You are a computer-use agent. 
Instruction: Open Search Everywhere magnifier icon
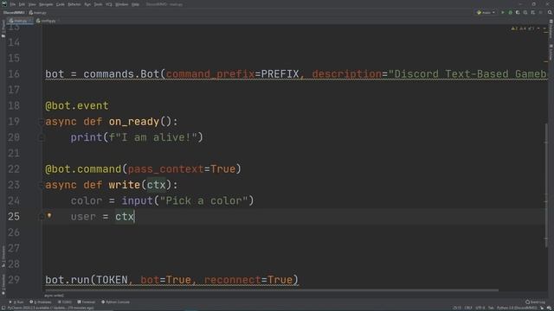[550, 12]
